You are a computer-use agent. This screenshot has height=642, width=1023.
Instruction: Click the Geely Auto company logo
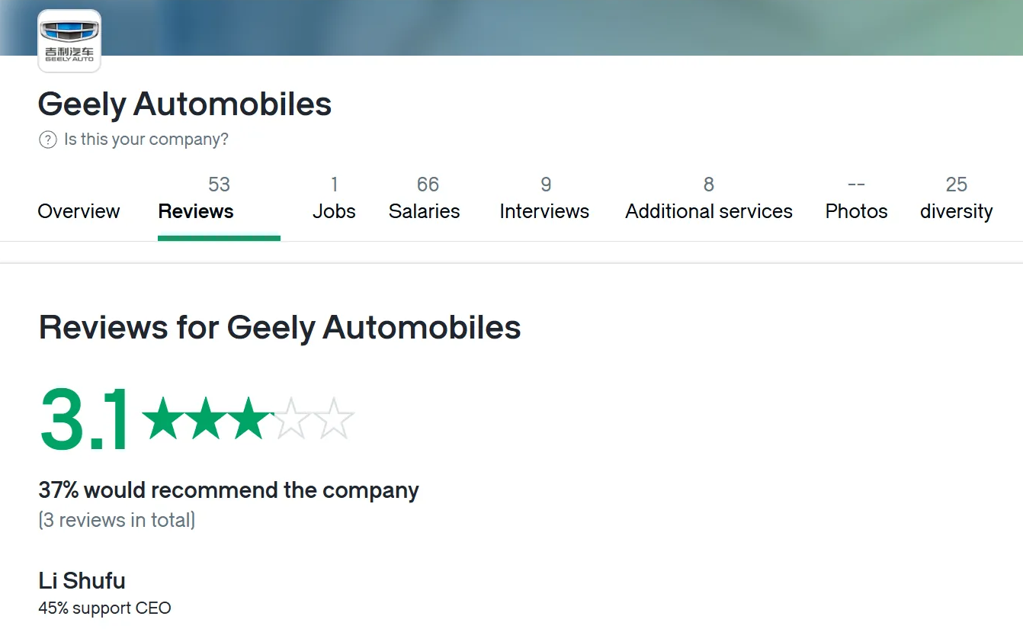[69, 40]
